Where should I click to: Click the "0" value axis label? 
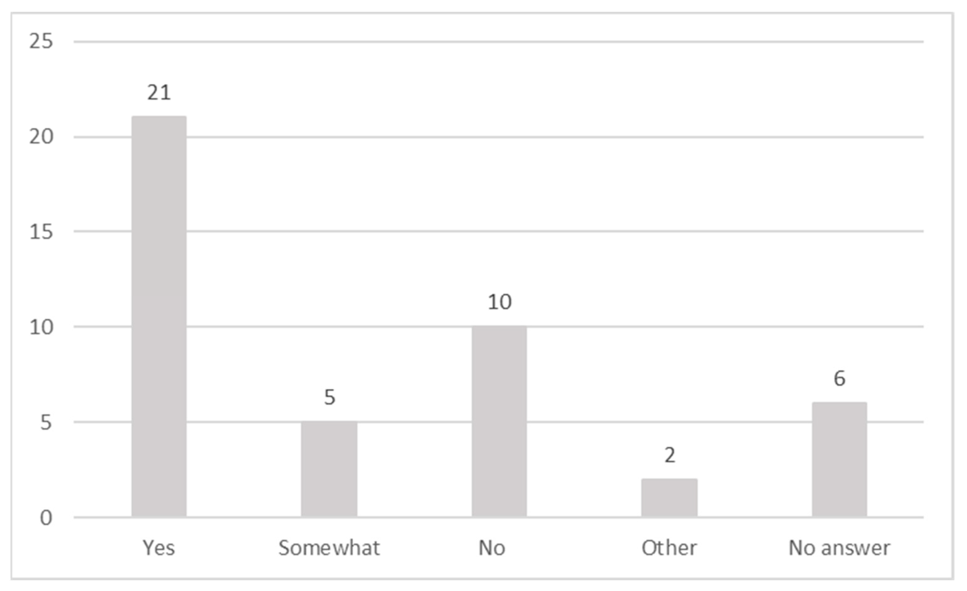point(46,518)
